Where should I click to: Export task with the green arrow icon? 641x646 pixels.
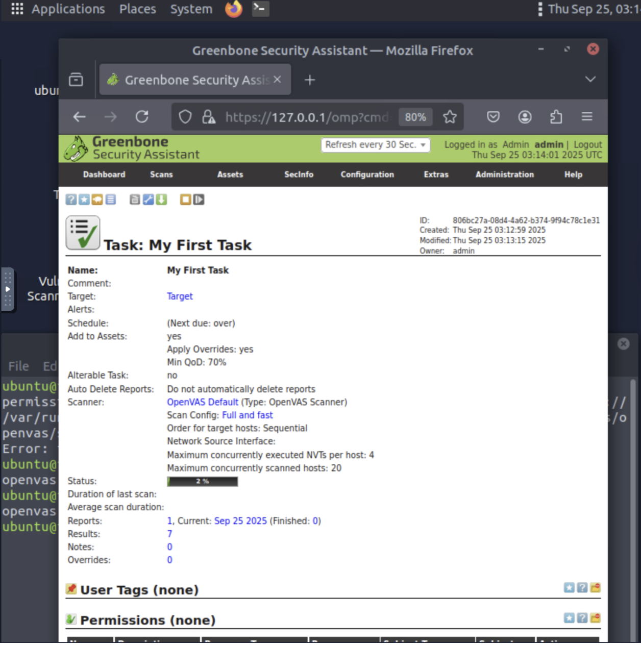[x=161, y=200]
